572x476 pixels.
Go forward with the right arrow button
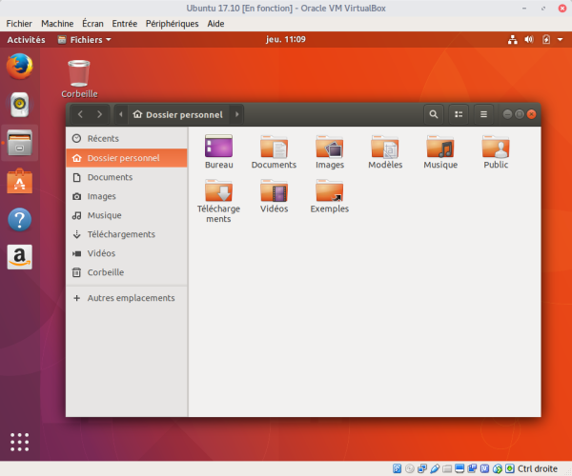99,114
